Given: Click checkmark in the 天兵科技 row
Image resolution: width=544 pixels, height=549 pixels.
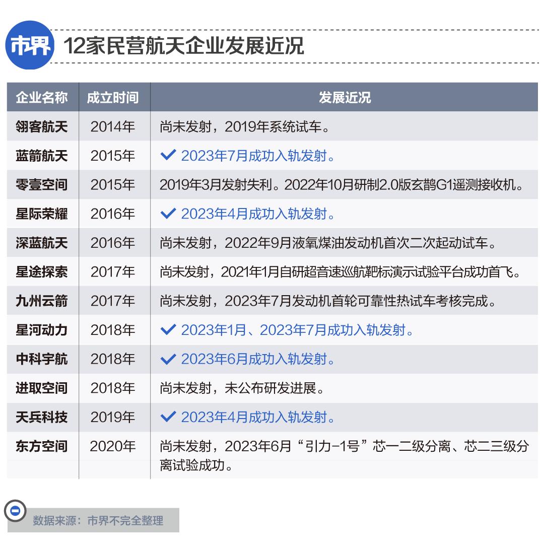Looking at the screenshot, I should 168,417.
